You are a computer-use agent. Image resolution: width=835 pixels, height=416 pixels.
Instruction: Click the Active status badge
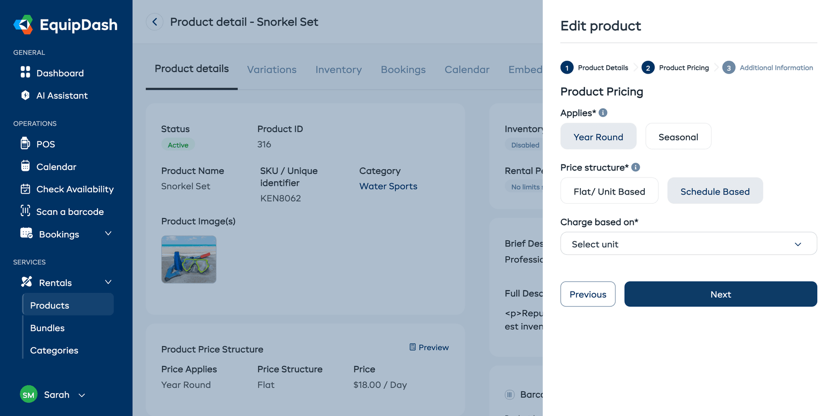coord(178,145)
